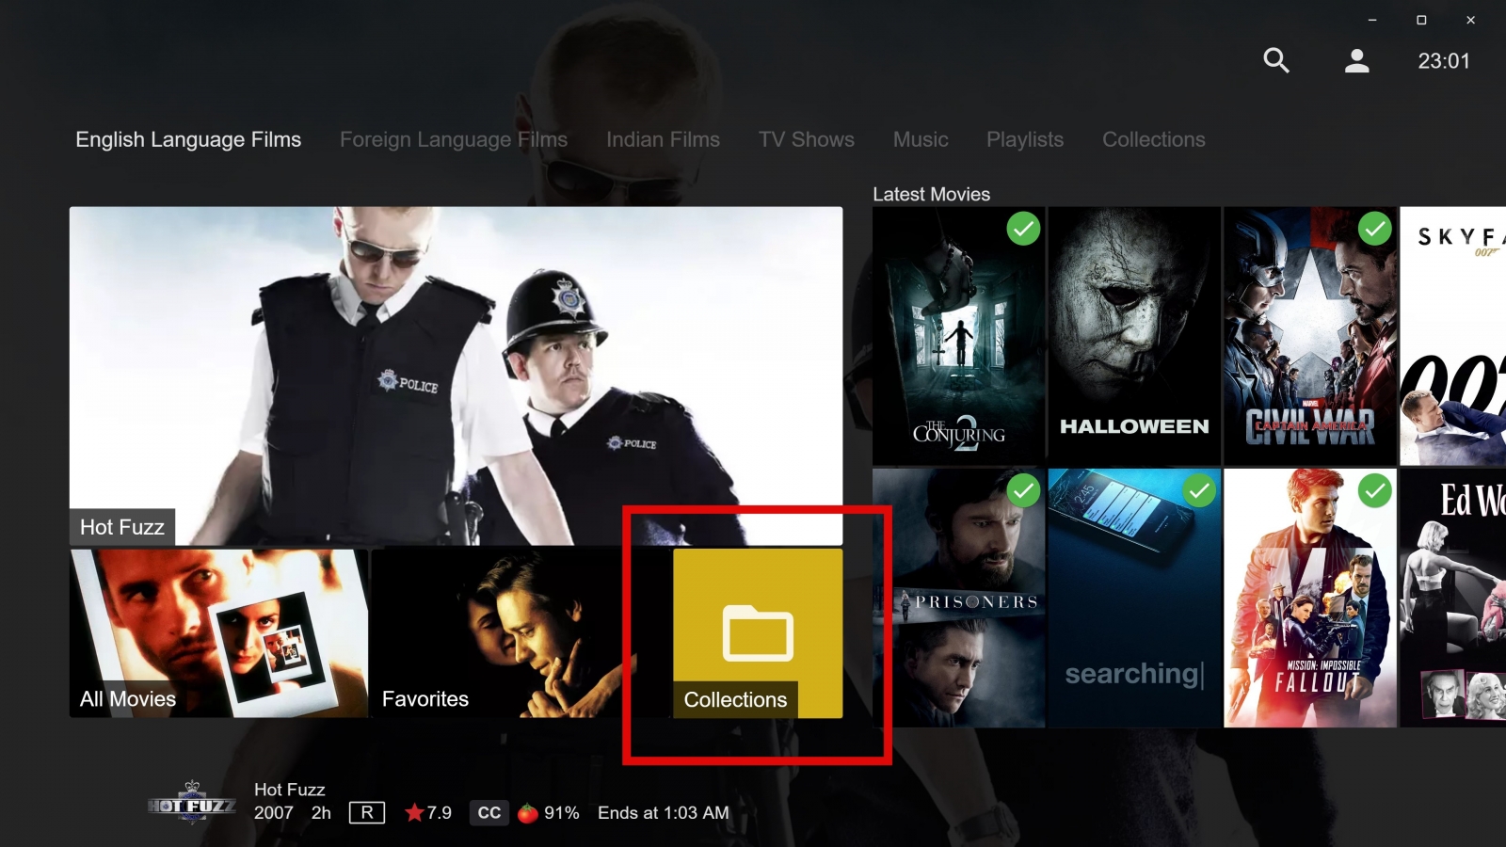Click the CC closed captions badge

pos(489,813)
